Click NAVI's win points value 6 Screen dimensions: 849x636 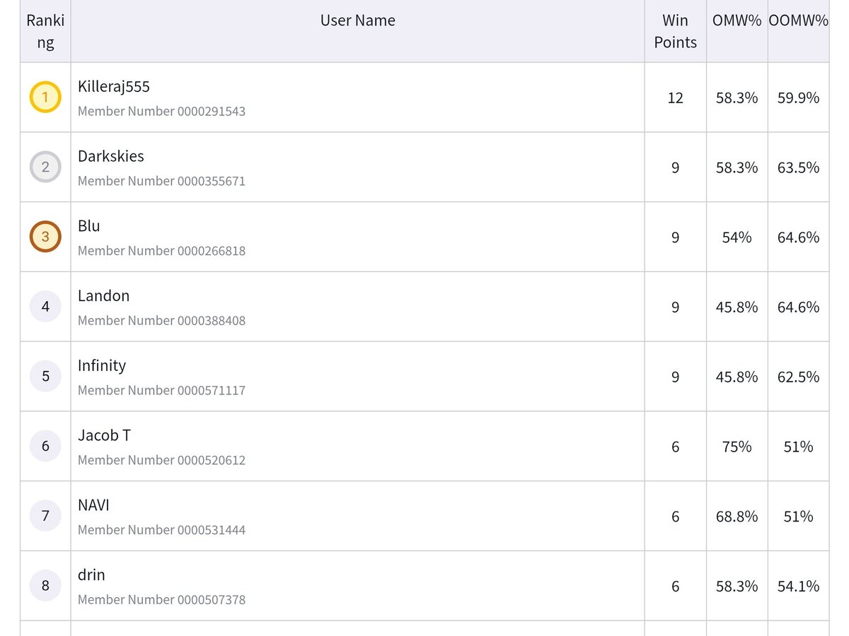(x=675, y=517)
